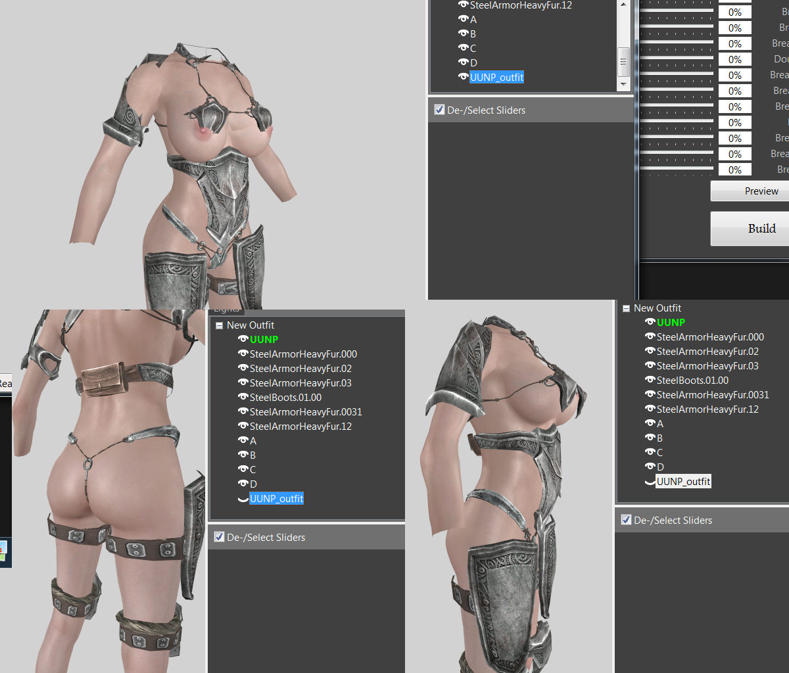
Task: Hide mesh D using its eye, upper-right tree
Action: (x=464, y=63)
